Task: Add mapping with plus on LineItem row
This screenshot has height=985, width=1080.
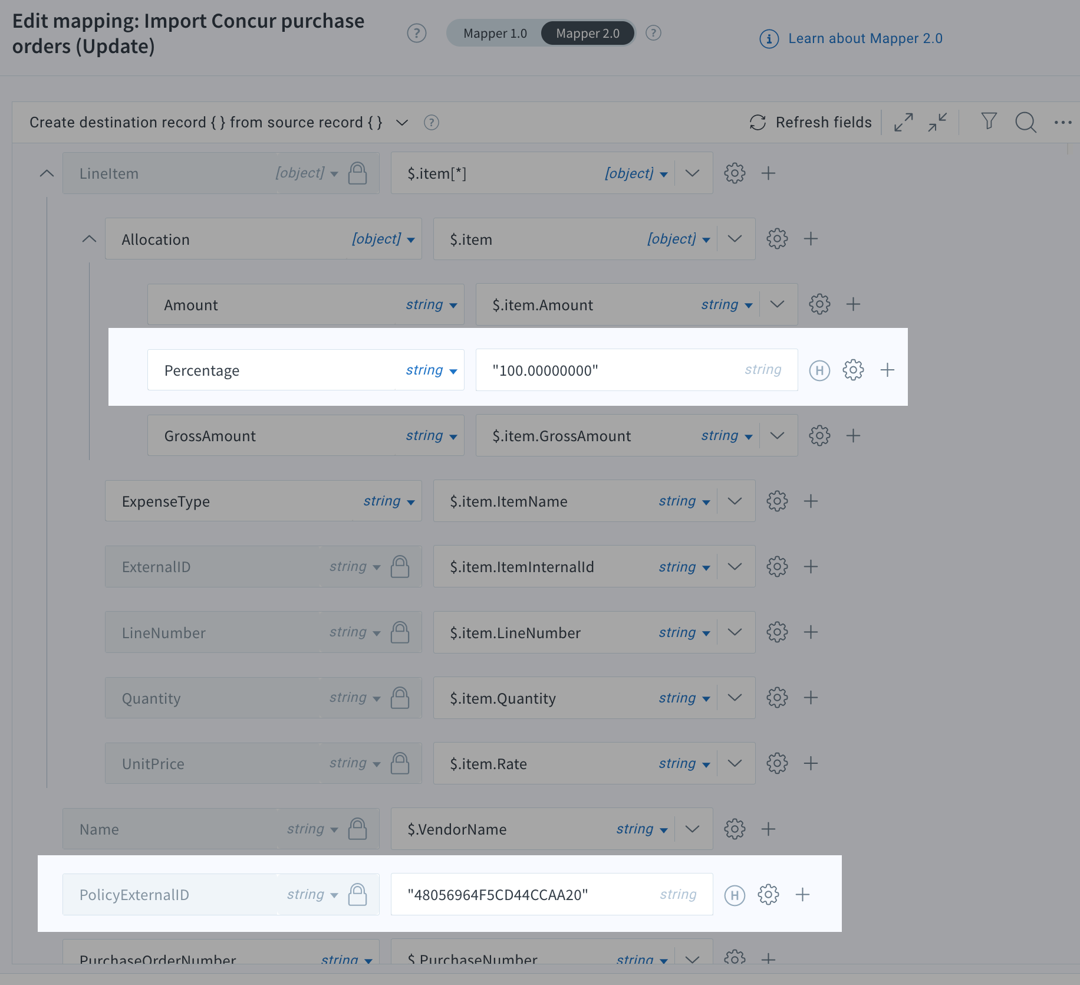Action: click(x=768, y=173)
